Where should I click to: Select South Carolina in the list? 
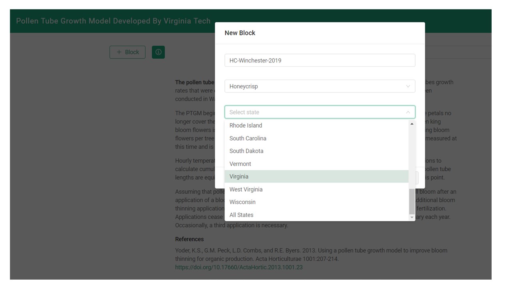click(x=248, y=138)
